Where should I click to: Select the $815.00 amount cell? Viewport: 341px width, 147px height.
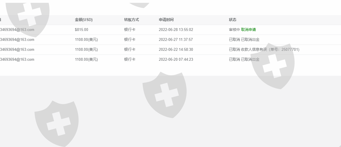click(81, 30)
